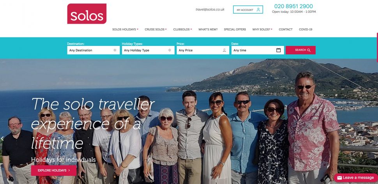Open the What's New? page

208,29
